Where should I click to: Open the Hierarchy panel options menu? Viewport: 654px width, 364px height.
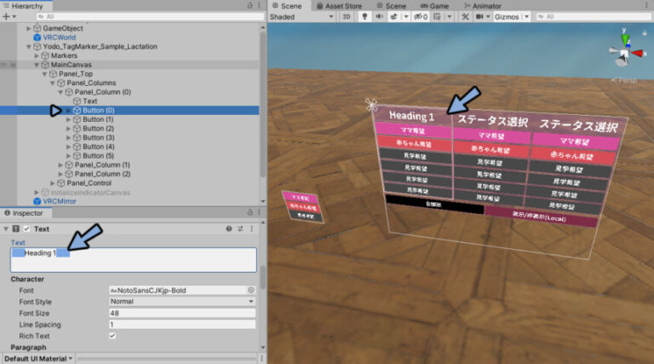[259, 5]
